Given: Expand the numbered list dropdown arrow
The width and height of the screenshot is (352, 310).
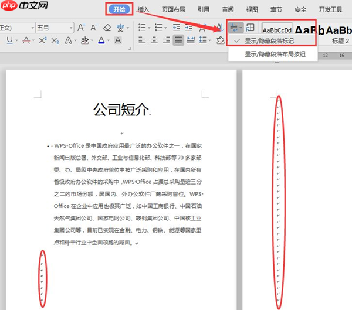Looking at the screenshot, I should click(x=165, y=28).
